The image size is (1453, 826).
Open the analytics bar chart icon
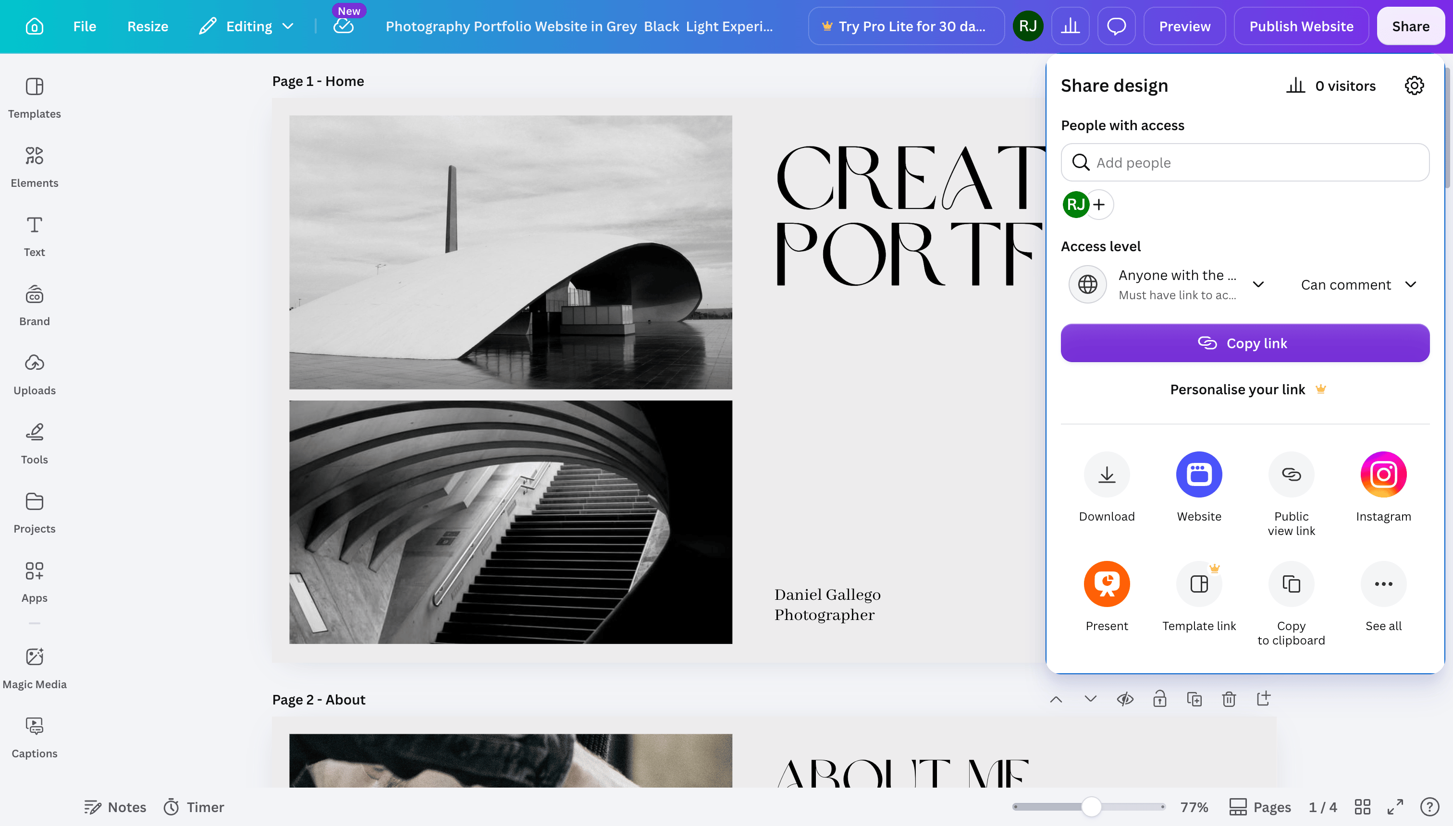tap(1070, 26)
